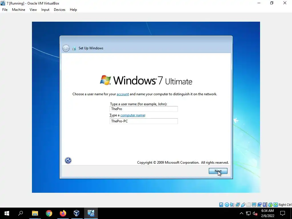Screen dimensions: 292x219
Task: Click the computer name field ThePro-PC
Action: [x=144, y=121]
